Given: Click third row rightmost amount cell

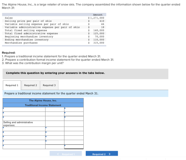Looking at the screenshot, I should (x=74, y=118).
